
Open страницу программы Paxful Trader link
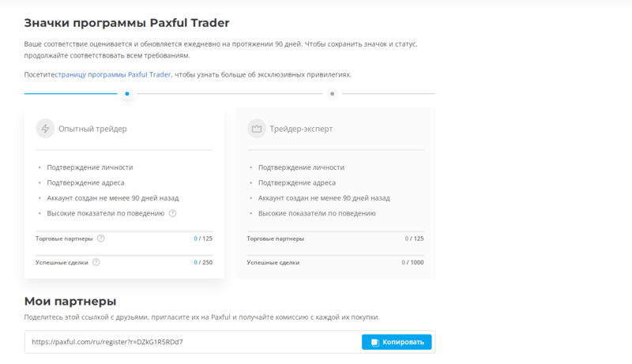pyautogui.click(x=113, y=74)
